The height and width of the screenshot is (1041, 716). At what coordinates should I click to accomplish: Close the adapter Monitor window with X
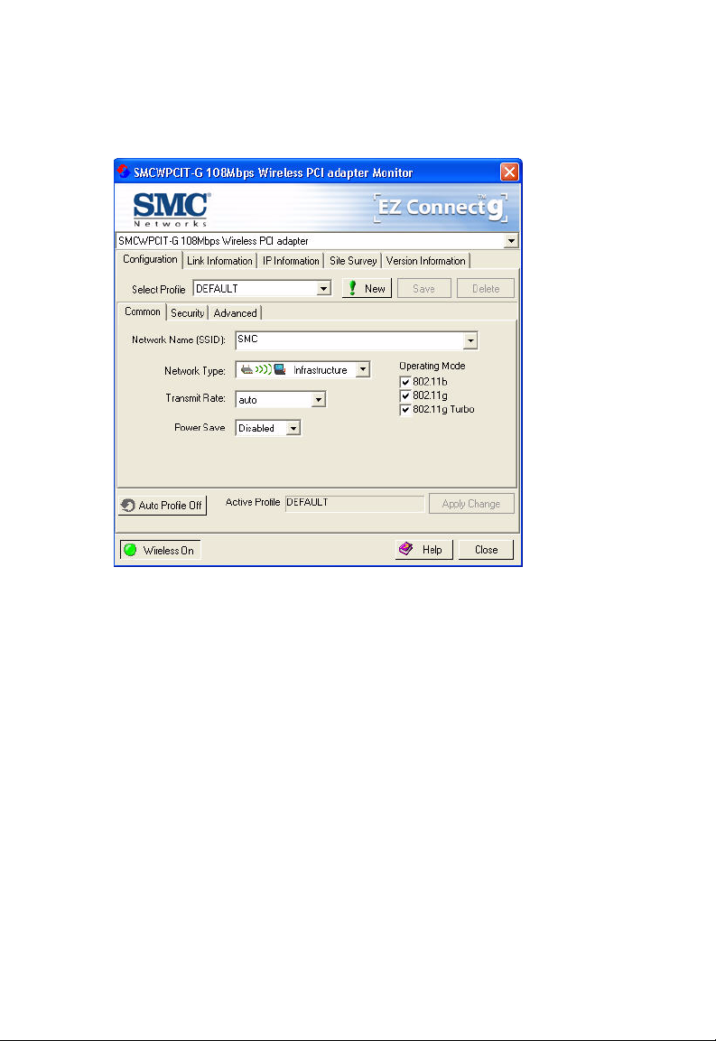click(509, 172)
